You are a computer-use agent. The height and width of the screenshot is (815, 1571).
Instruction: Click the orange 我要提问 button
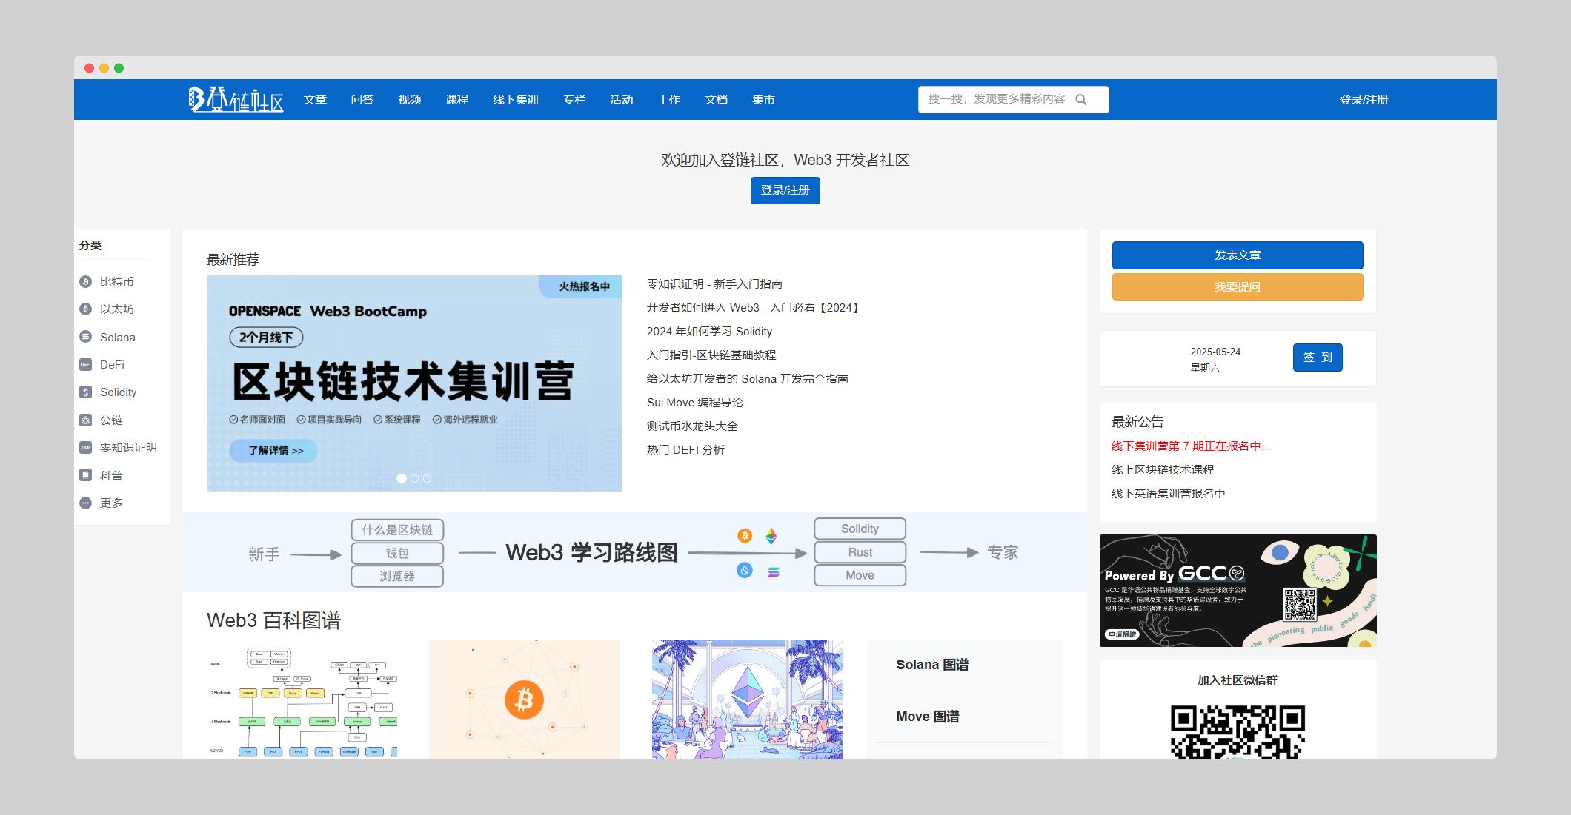pos(1237,287)
